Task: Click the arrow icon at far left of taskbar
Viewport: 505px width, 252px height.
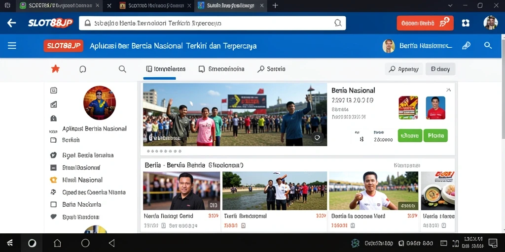Action: coord(10,243)
